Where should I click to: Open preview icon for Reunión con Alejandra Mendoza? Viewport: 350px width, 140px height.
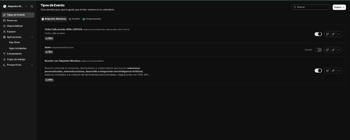tap(327, 71)
